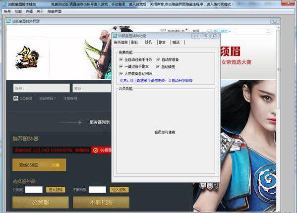Switch to the 角色信息 tab
This screenshot has width=297, height=213.
point(120,43)
